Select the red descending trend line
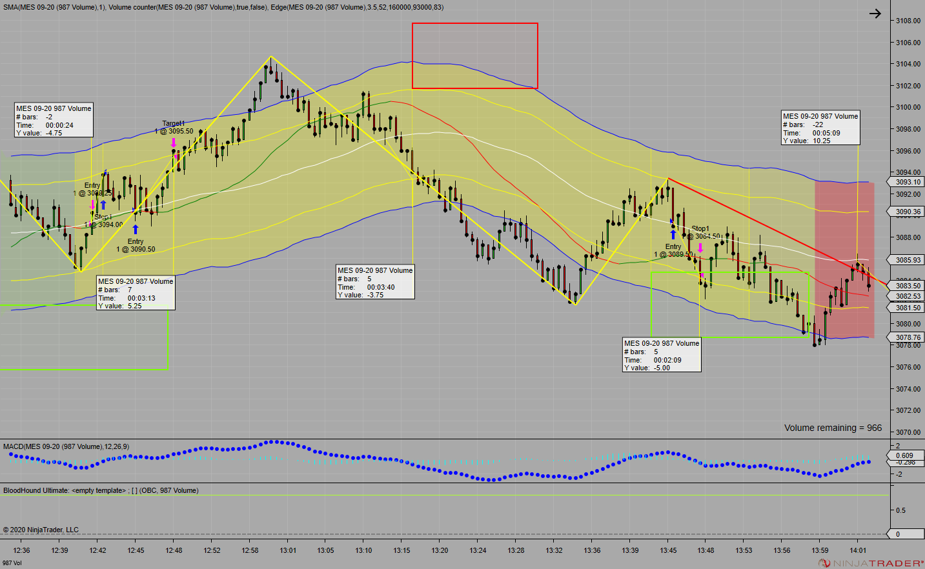 coord(777,232)
